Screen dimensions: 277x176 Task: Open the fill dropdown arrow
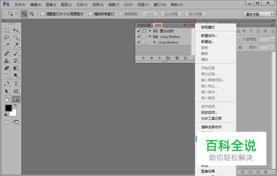pyautogui.click(x=271, y=47)
